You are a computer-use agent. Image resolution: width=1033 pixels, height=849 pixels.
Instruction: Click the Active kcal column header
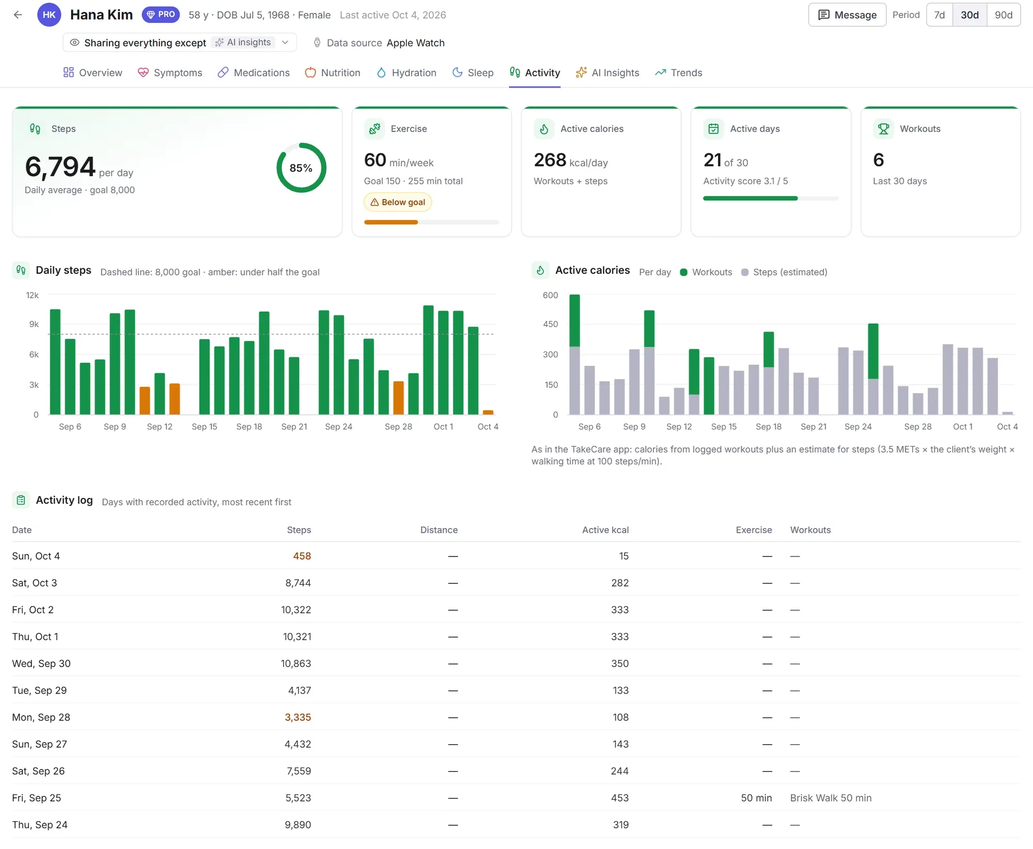tap(605, 530)
